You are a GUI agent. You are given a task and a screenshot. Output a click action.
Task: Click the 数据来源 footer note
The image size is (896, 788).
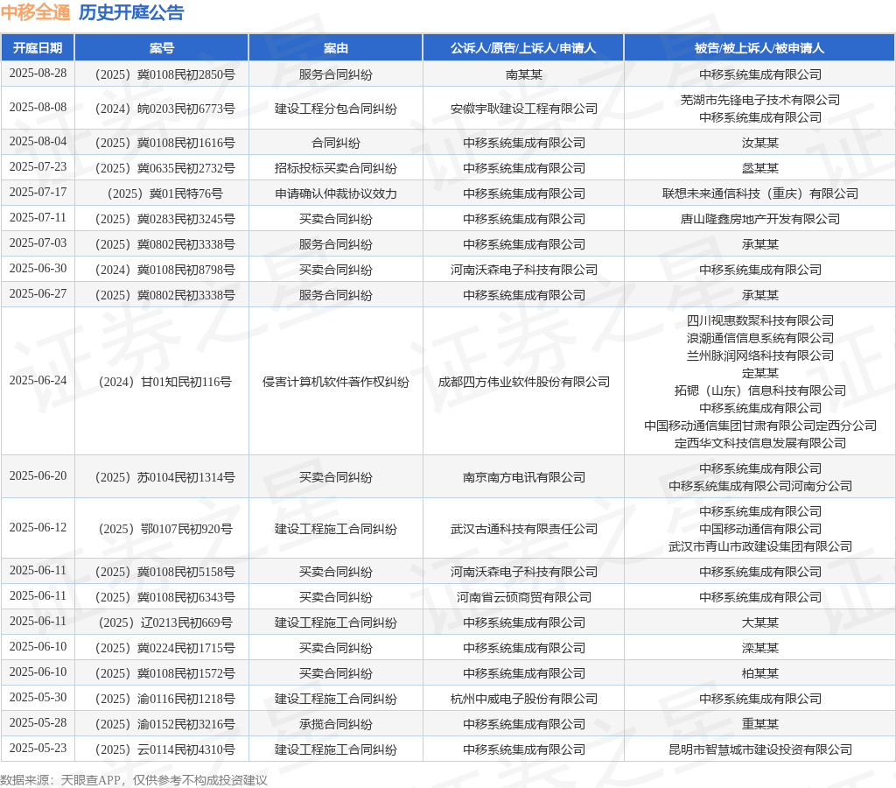coord(134,780)
